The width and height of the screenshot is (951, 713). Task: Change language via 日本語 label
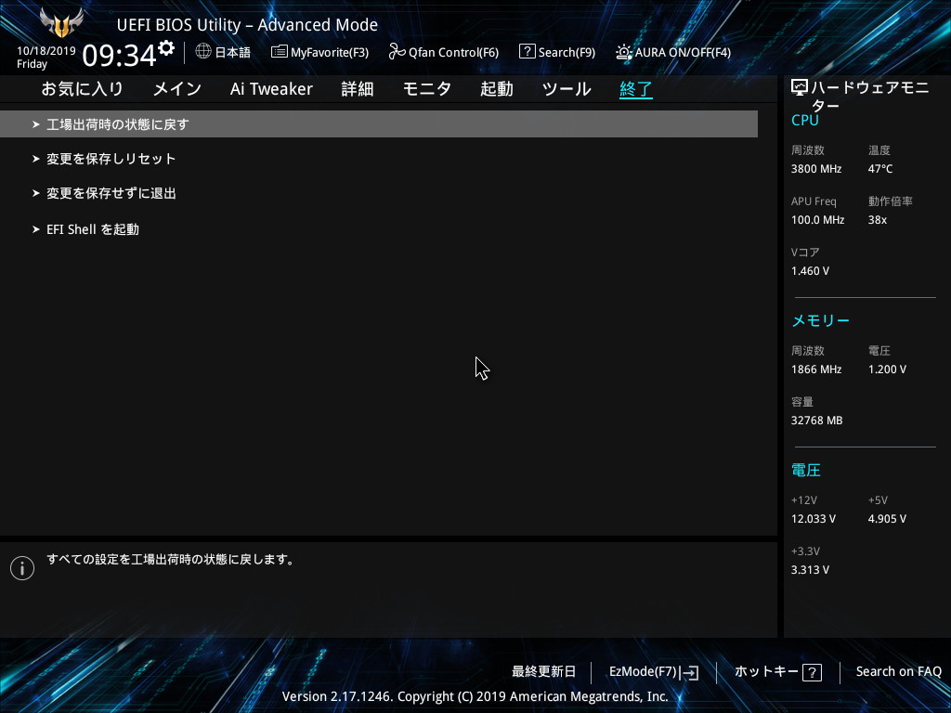tap(233, 52)
